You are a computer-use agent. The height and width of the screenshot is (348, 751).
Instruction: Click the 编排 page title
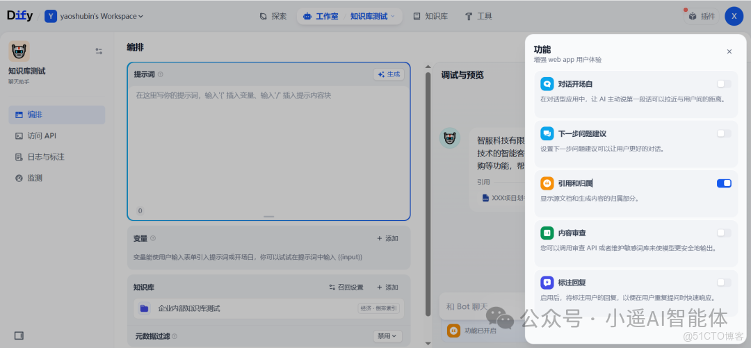pos(135,47)
